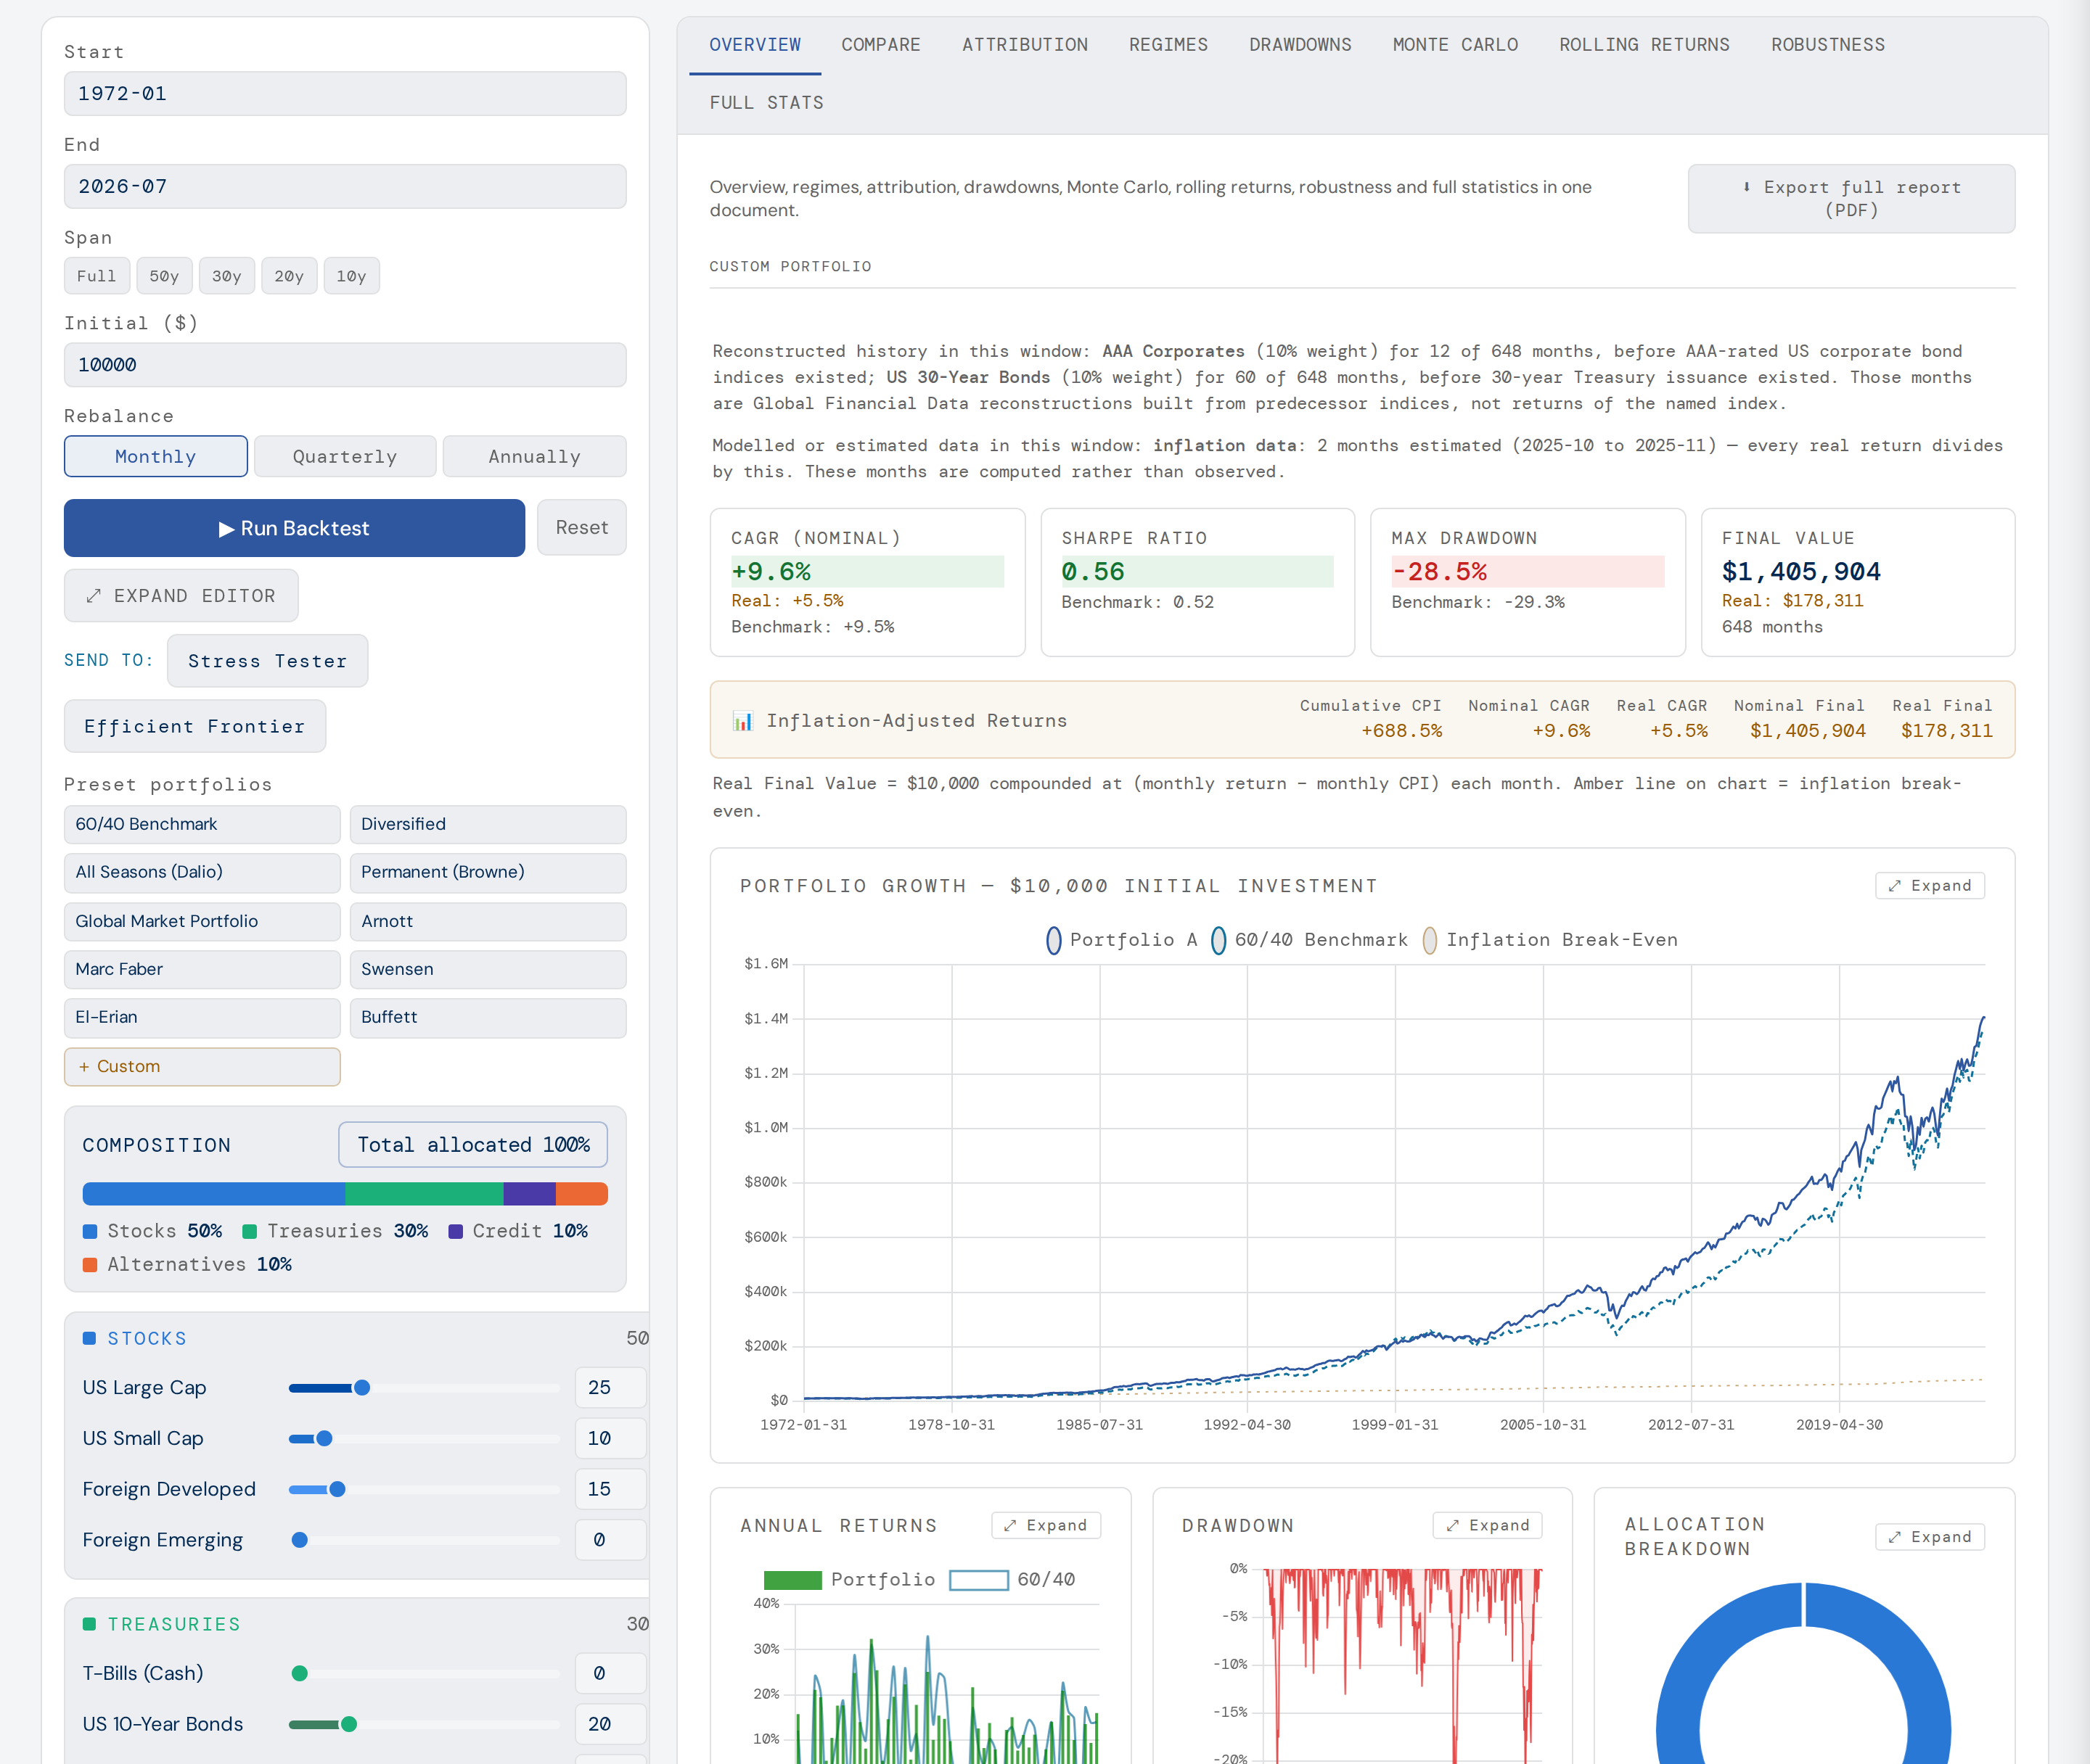Image resolution: width=2090 pixels, height=1764 pixels.
Task: Expand the Drawdown chart
Action: [1488, 1525]
